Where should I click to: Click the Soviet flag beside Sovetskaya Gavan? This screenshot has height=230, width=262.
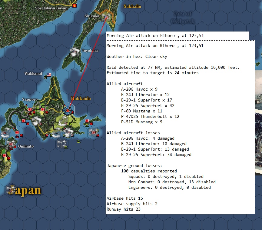[x=75, y=6]
